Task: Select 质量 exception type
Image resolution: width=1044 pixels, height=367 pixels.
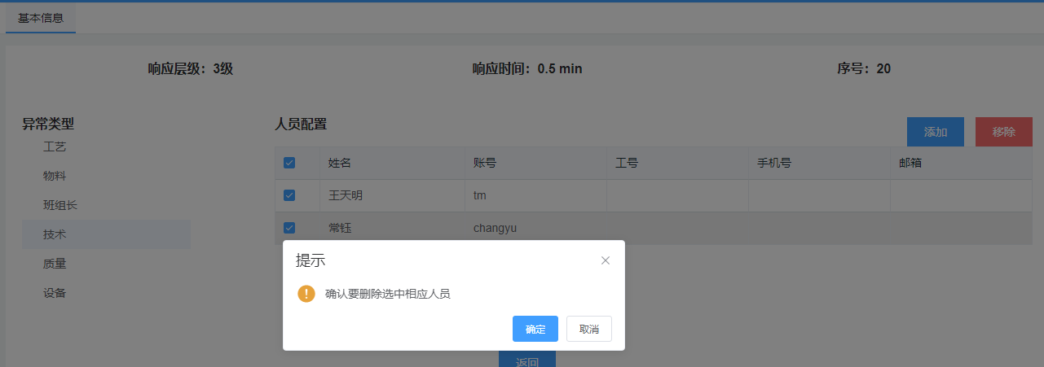Action: click(55, 264)
